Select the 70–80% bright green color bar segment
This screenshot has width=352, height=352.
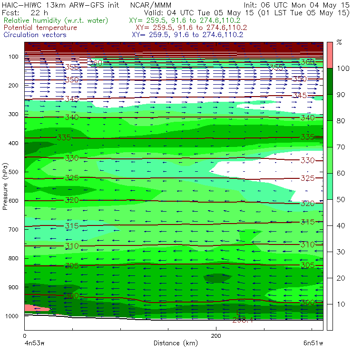click(330, 134)
